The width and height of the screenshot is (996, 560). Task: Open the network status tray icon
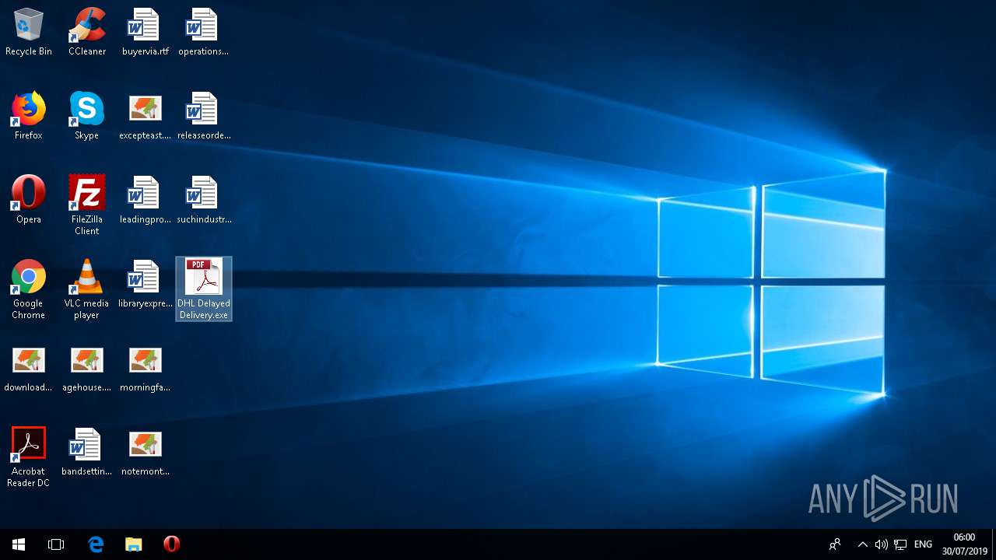tap(900, 544)
